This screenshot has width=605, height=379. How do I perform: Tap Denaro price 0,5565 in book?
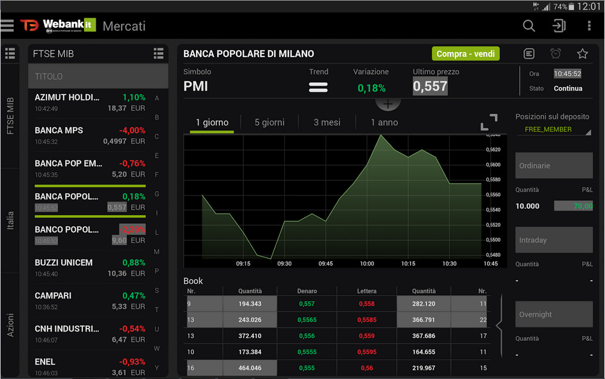pyautogui.click(x=307, y=320)
